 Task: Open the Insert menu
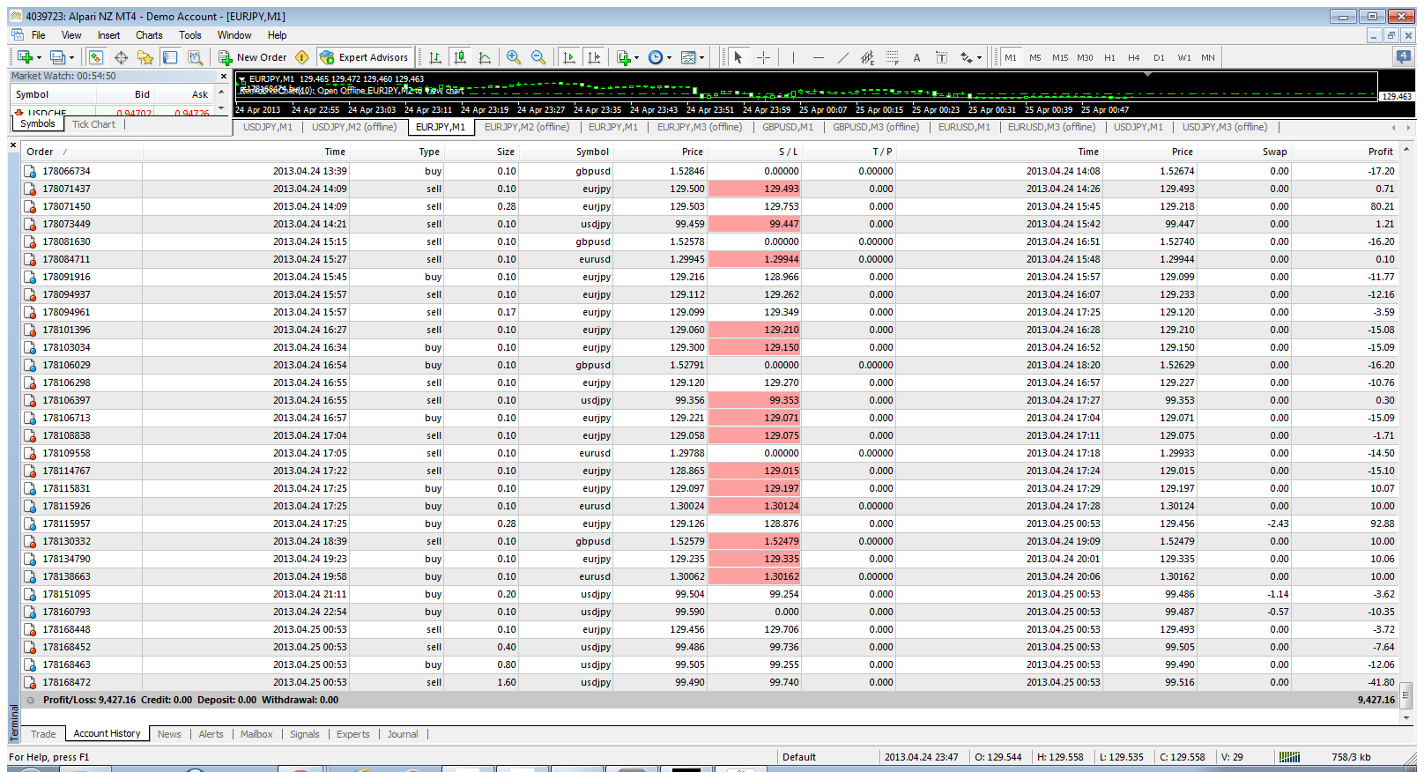click(x=108, y=35)
